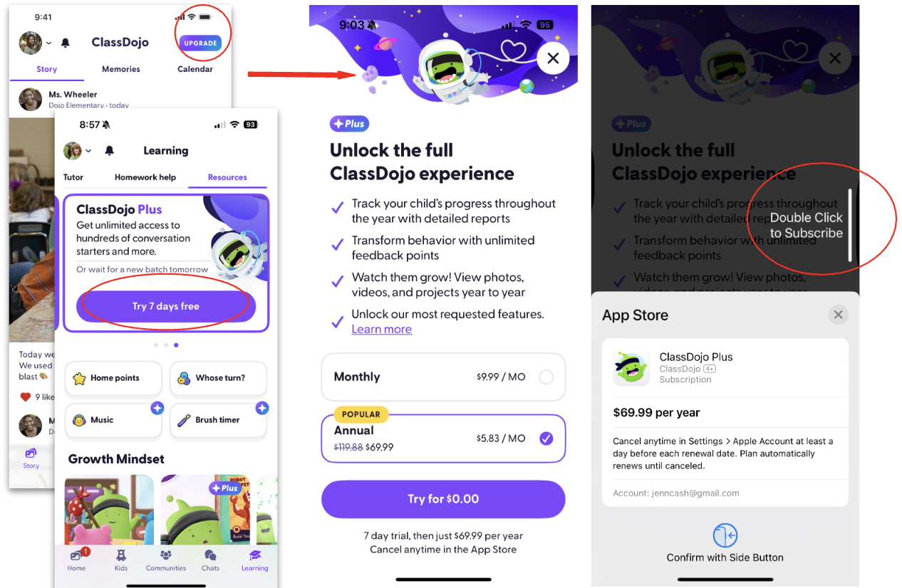Expand profile chevron next to Learning avatar
Screen dimensions: 902x588
tap(88, 151)
